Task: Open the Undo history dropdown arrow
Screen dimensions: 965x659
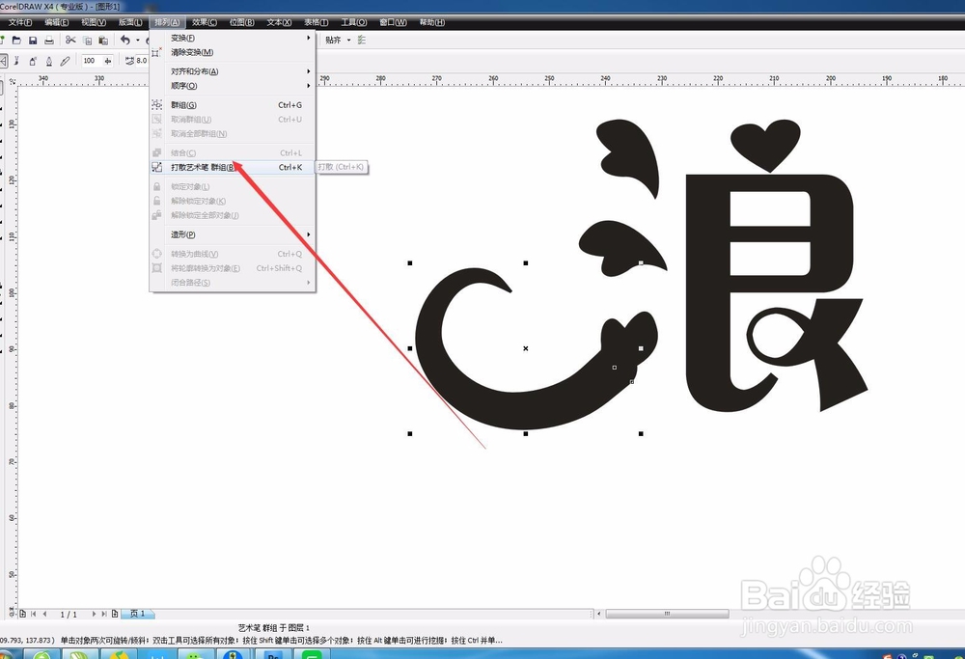Action: click(x=138, y=41)
